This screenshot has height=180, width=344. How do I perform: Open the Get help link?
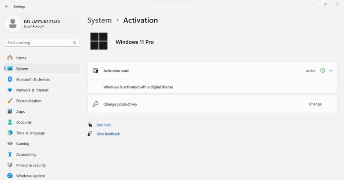(x=104, y=125)
